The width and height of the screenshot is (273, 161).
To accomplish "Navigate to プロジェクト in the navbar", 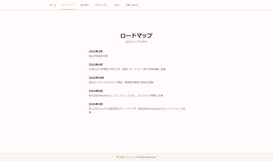I will click(101, 5).
